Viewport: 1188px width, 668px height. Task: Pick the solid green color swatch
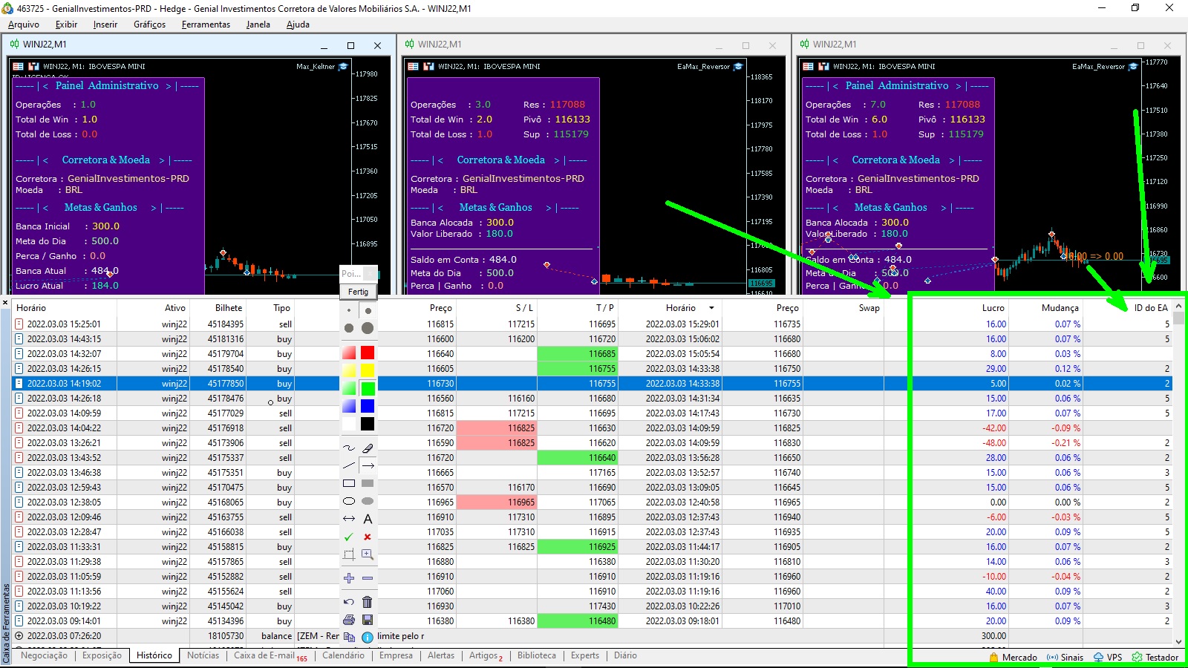tap(368, 388)
